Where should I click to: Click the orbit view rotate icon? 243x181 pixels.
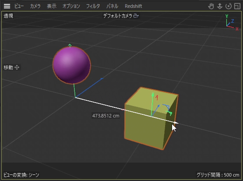click(x=229, y=6)
